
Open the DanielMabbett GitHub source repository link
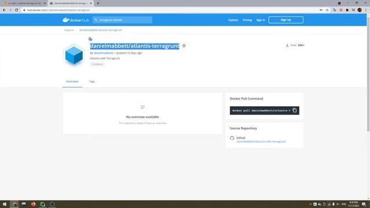(261, 142)
